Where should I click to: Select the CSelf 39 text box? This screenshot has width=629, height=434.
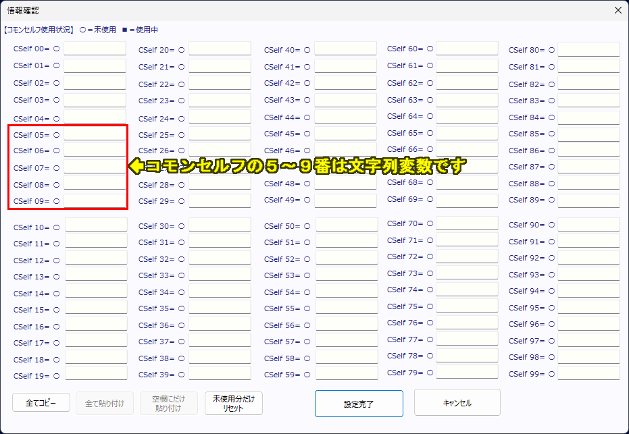point(220,375)
